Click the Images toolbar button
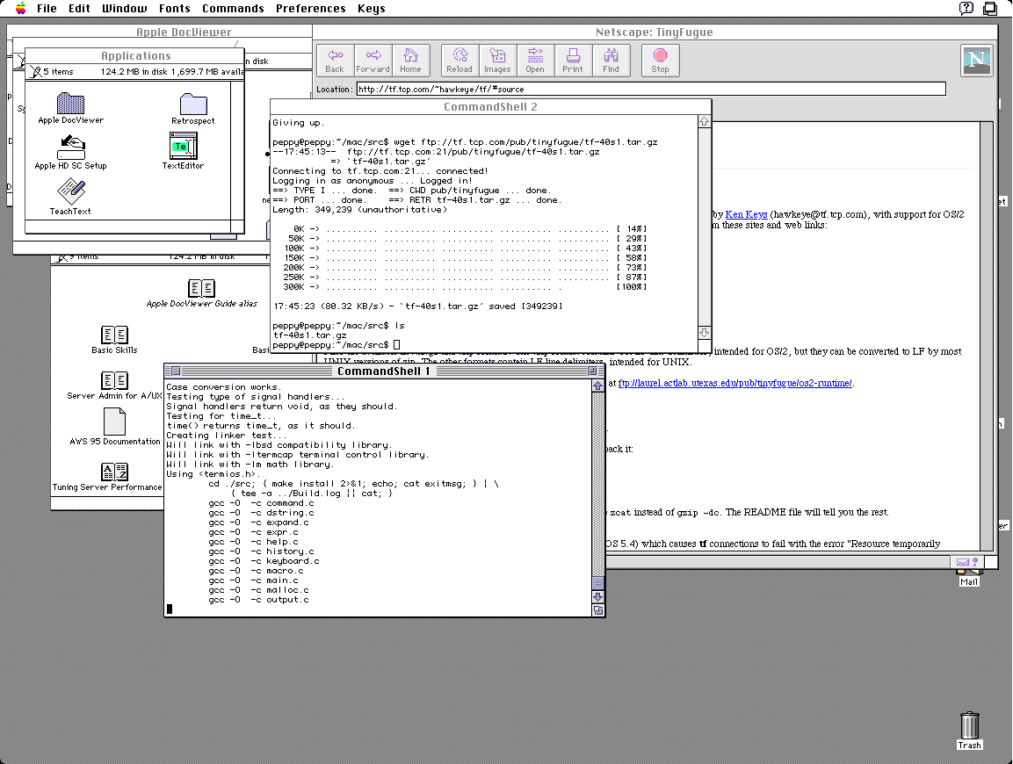1013x764 pixels. click(497, 61)
